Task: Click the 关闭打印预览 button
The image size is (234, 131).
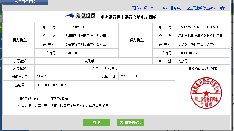Action: point(130,122)
